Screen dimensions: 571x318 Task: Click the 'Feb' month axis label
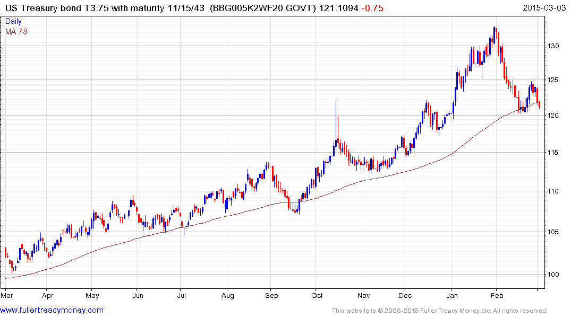pos(497,295)
